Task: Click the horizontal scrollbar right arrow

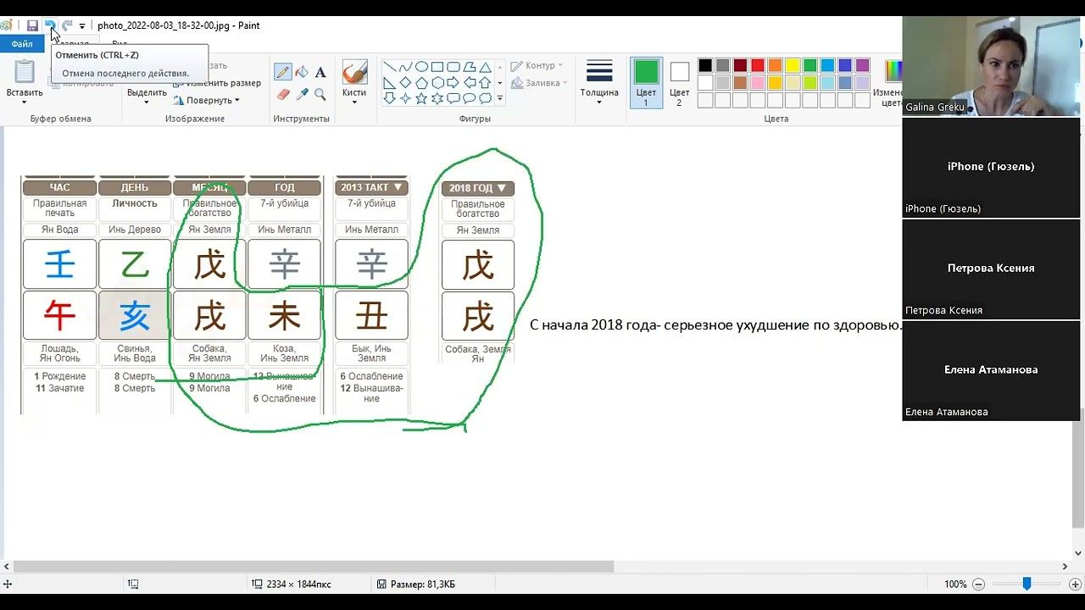Action: (x=1065, y=566)
